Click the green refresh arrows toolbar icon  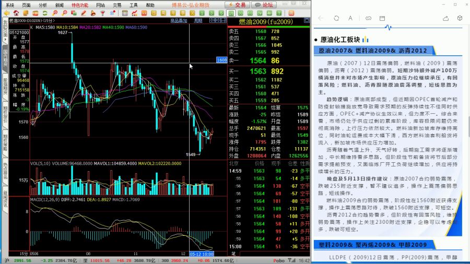[x=45, y=13]
